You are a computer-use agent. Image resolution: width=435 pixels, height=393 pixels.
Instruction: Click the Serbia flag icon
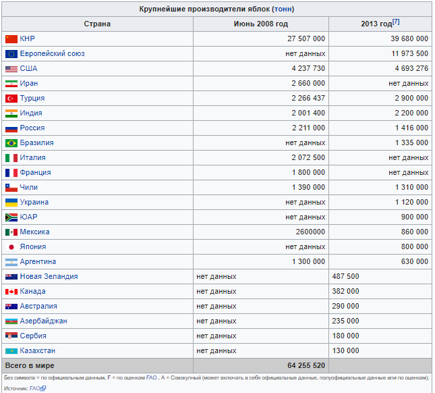click(11, 336)
